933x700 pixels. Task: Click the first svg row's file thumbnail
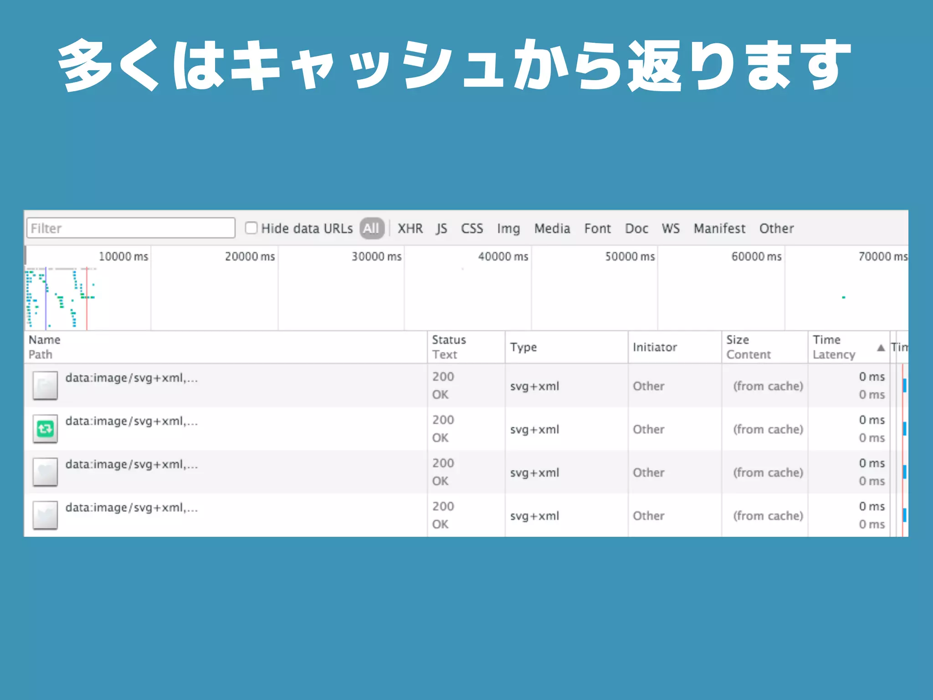click(x=45, y=385)
